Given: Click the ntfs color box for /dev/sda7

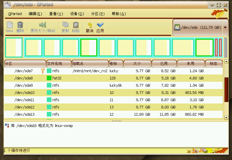Looking at the screenshot, I should point(49,71).
